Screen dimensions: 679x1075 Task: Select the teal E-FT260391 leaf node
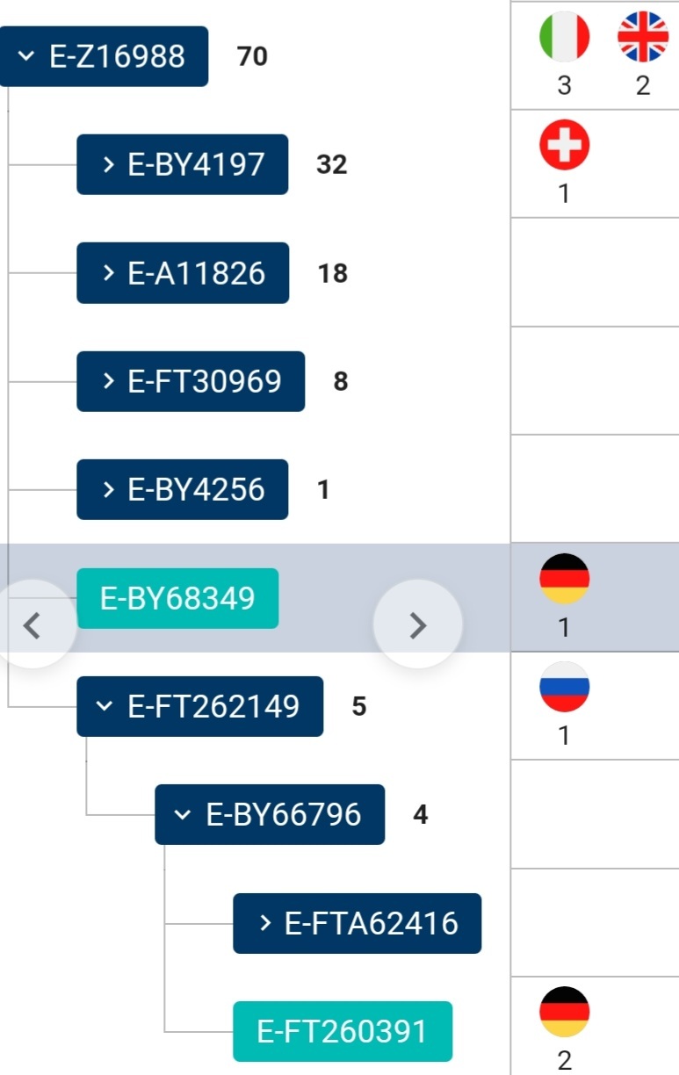tap(343, 1031)
